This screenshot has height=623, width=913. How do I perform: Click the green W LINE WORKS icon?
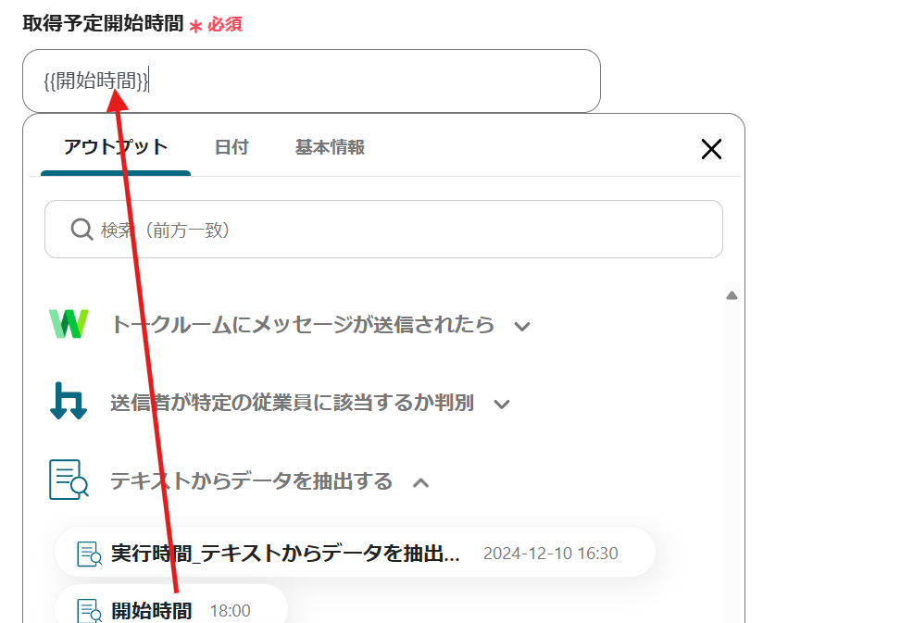tap(69, 324)
